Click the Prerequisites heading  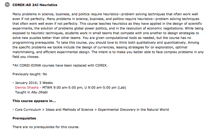click(x=24, y=118)
